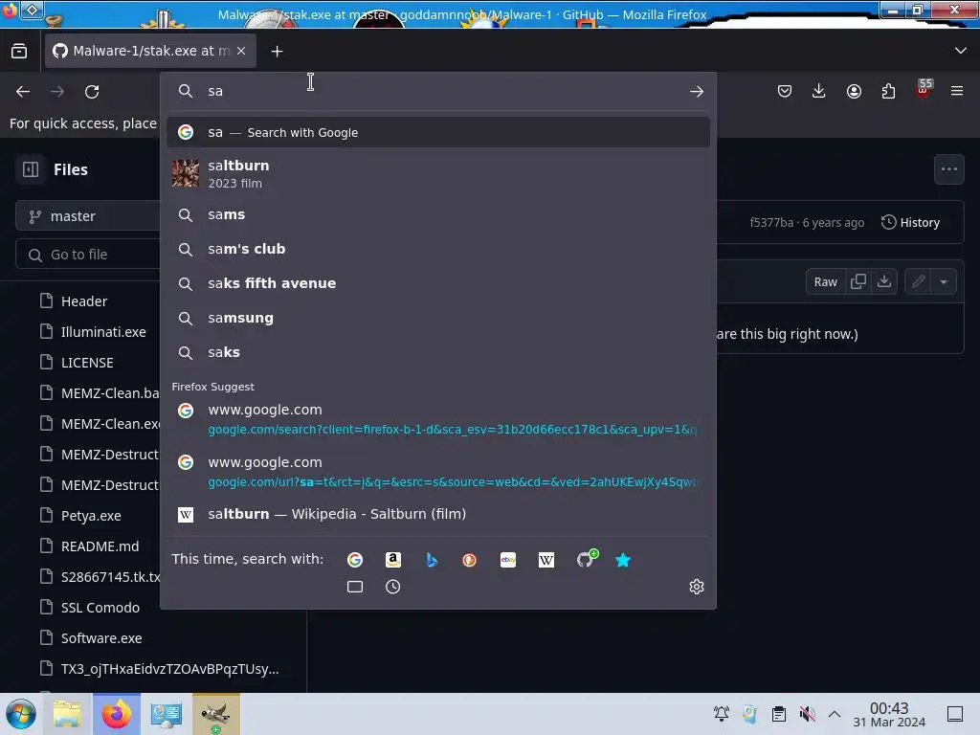This screenshot has width=980, height=735.
Task: Open the Extensions puzzle icon
Action: (888, 91)
